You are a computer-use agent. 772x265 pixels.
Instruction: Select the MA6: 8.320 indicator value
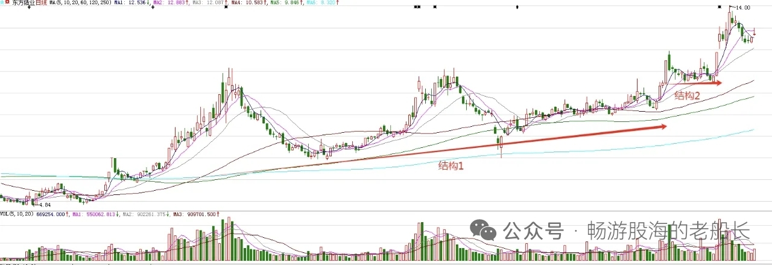[323, 3]
